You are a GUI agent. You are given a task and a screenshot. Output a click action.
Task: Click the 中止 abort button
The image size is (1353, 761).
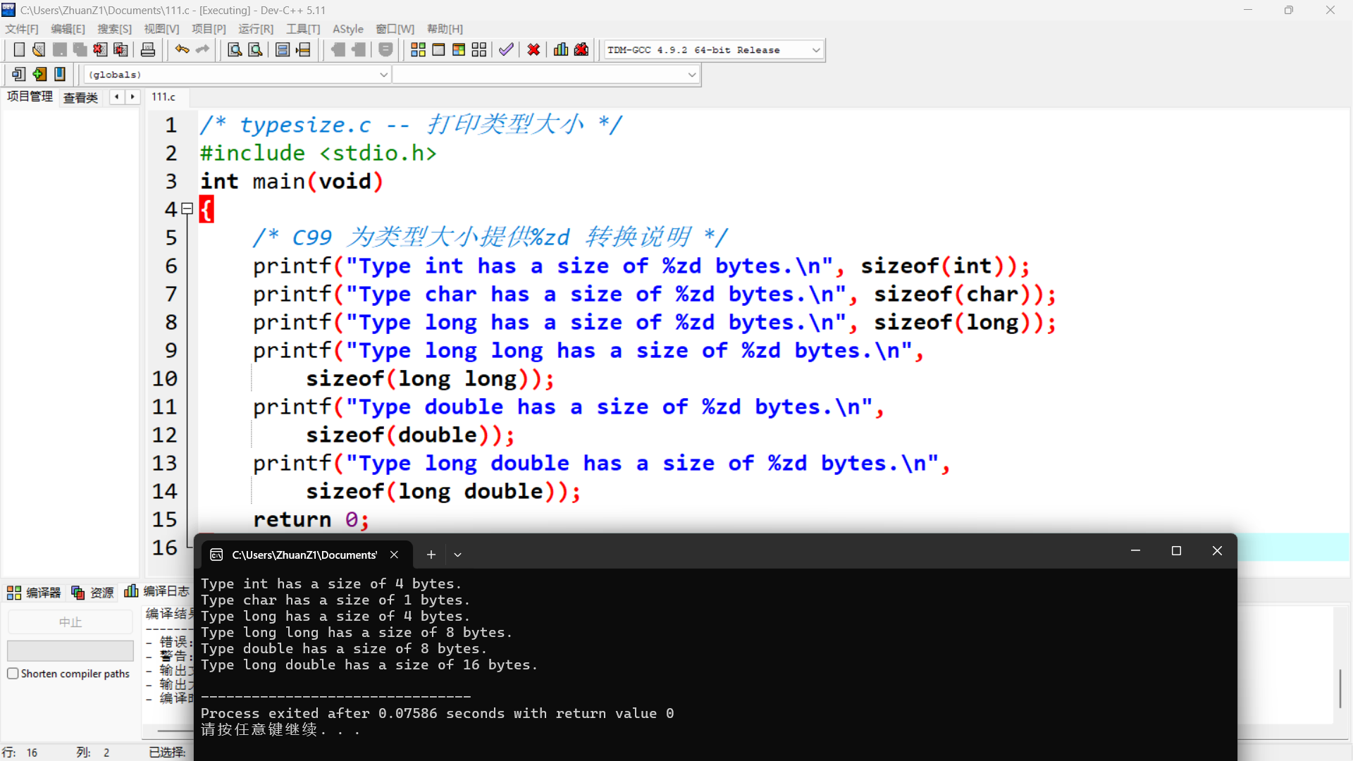click(70, 622)
